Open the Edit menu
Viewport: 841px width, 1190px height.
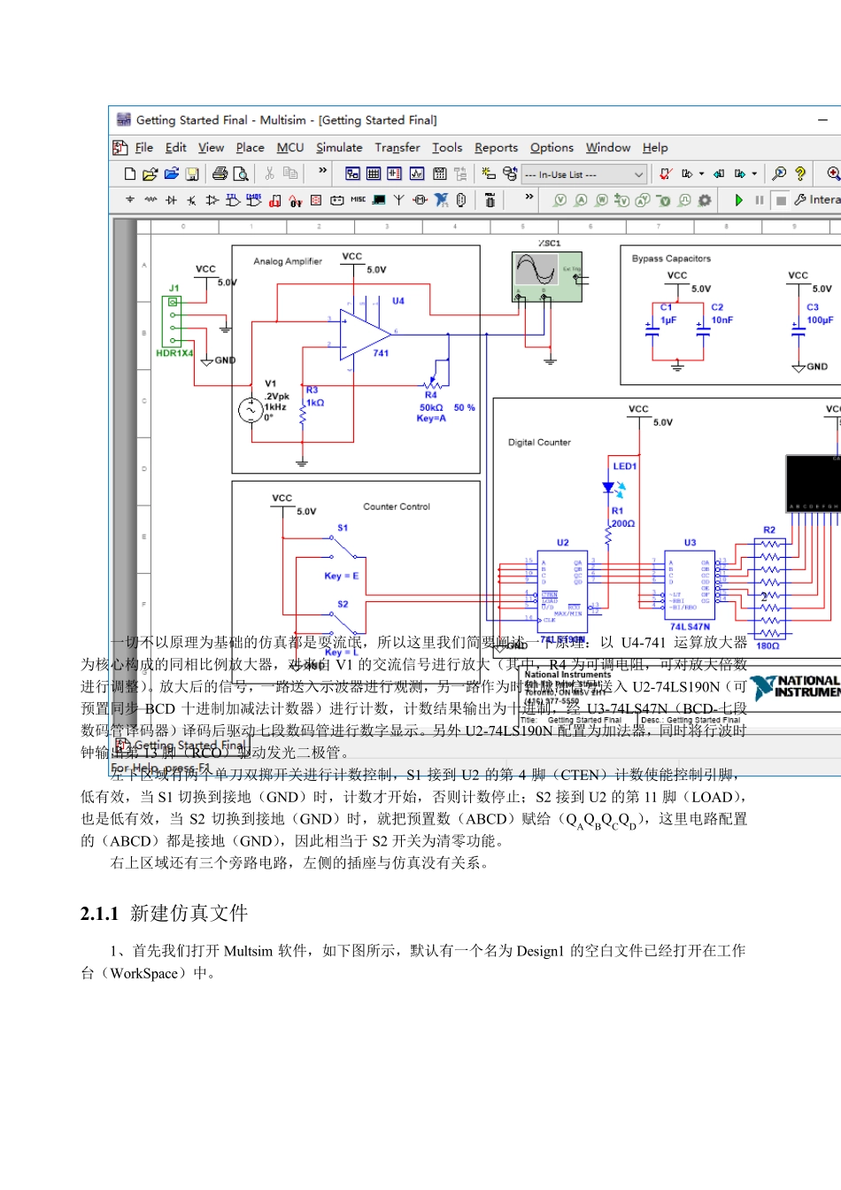176,148
